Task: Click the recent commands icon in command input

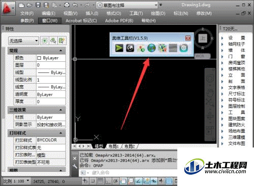Action: tap(84, 173)
